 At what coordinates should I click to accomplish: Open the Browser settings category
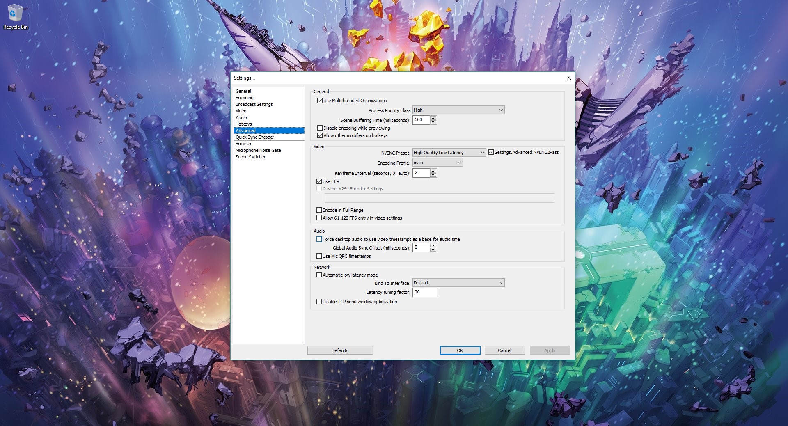pyautogui.click(x=269, y=144)
